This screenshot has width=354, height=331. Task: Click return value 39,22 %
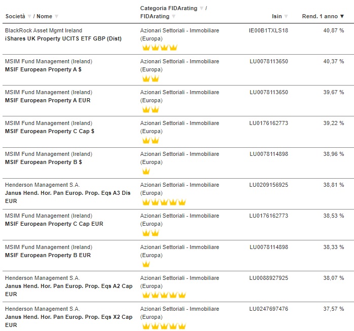[x=334, y=123]
